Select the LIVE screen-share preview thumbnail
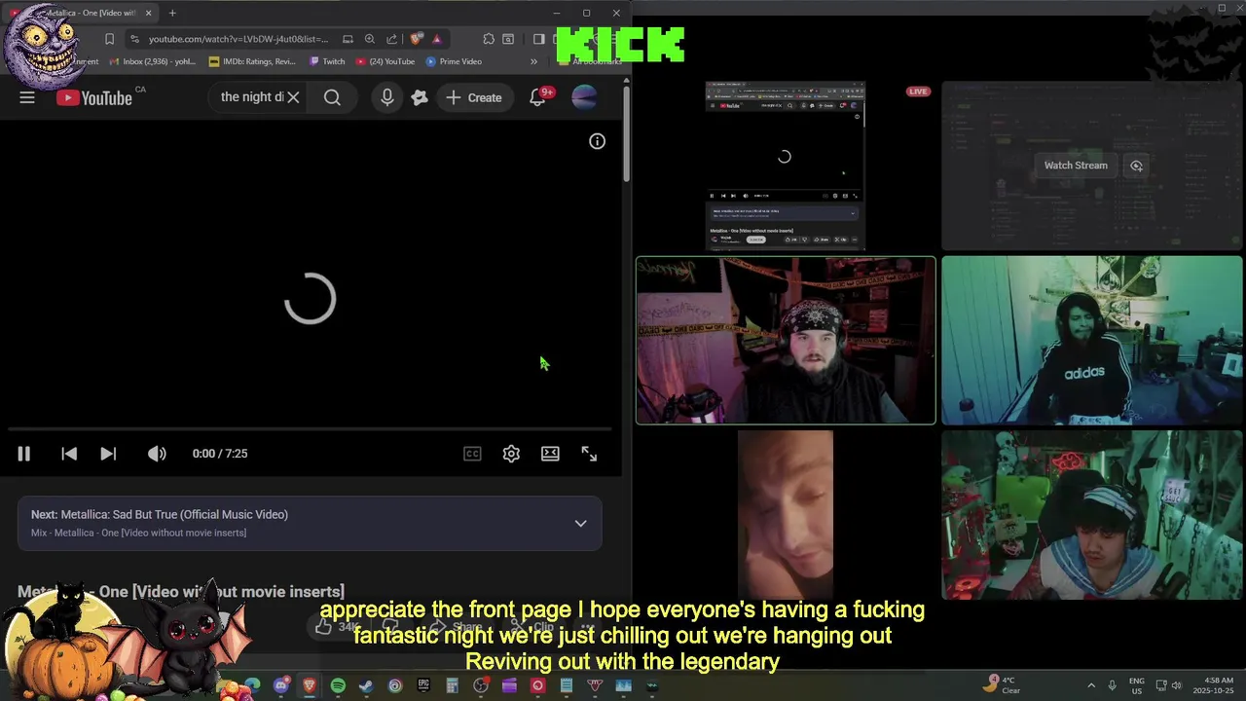1246x701 pixels. coord(785,166)
